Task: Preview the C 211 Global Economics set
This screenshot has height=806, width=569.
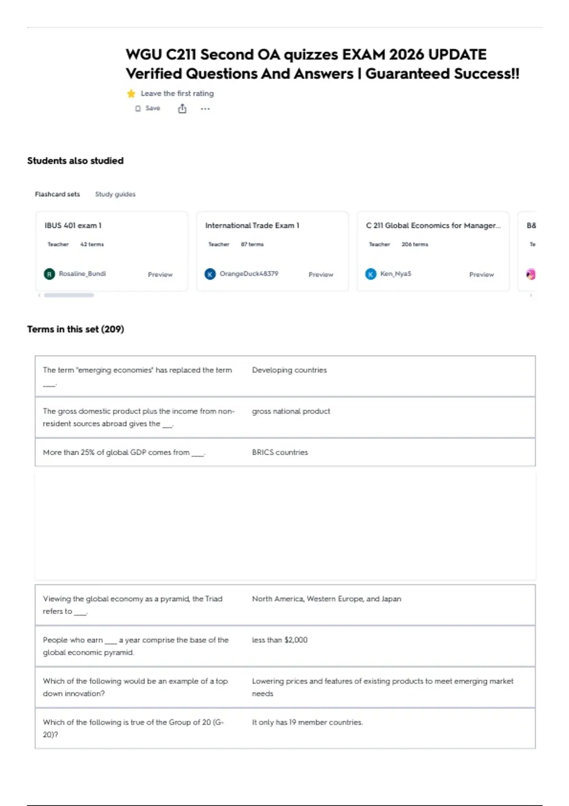Action: 482,274
